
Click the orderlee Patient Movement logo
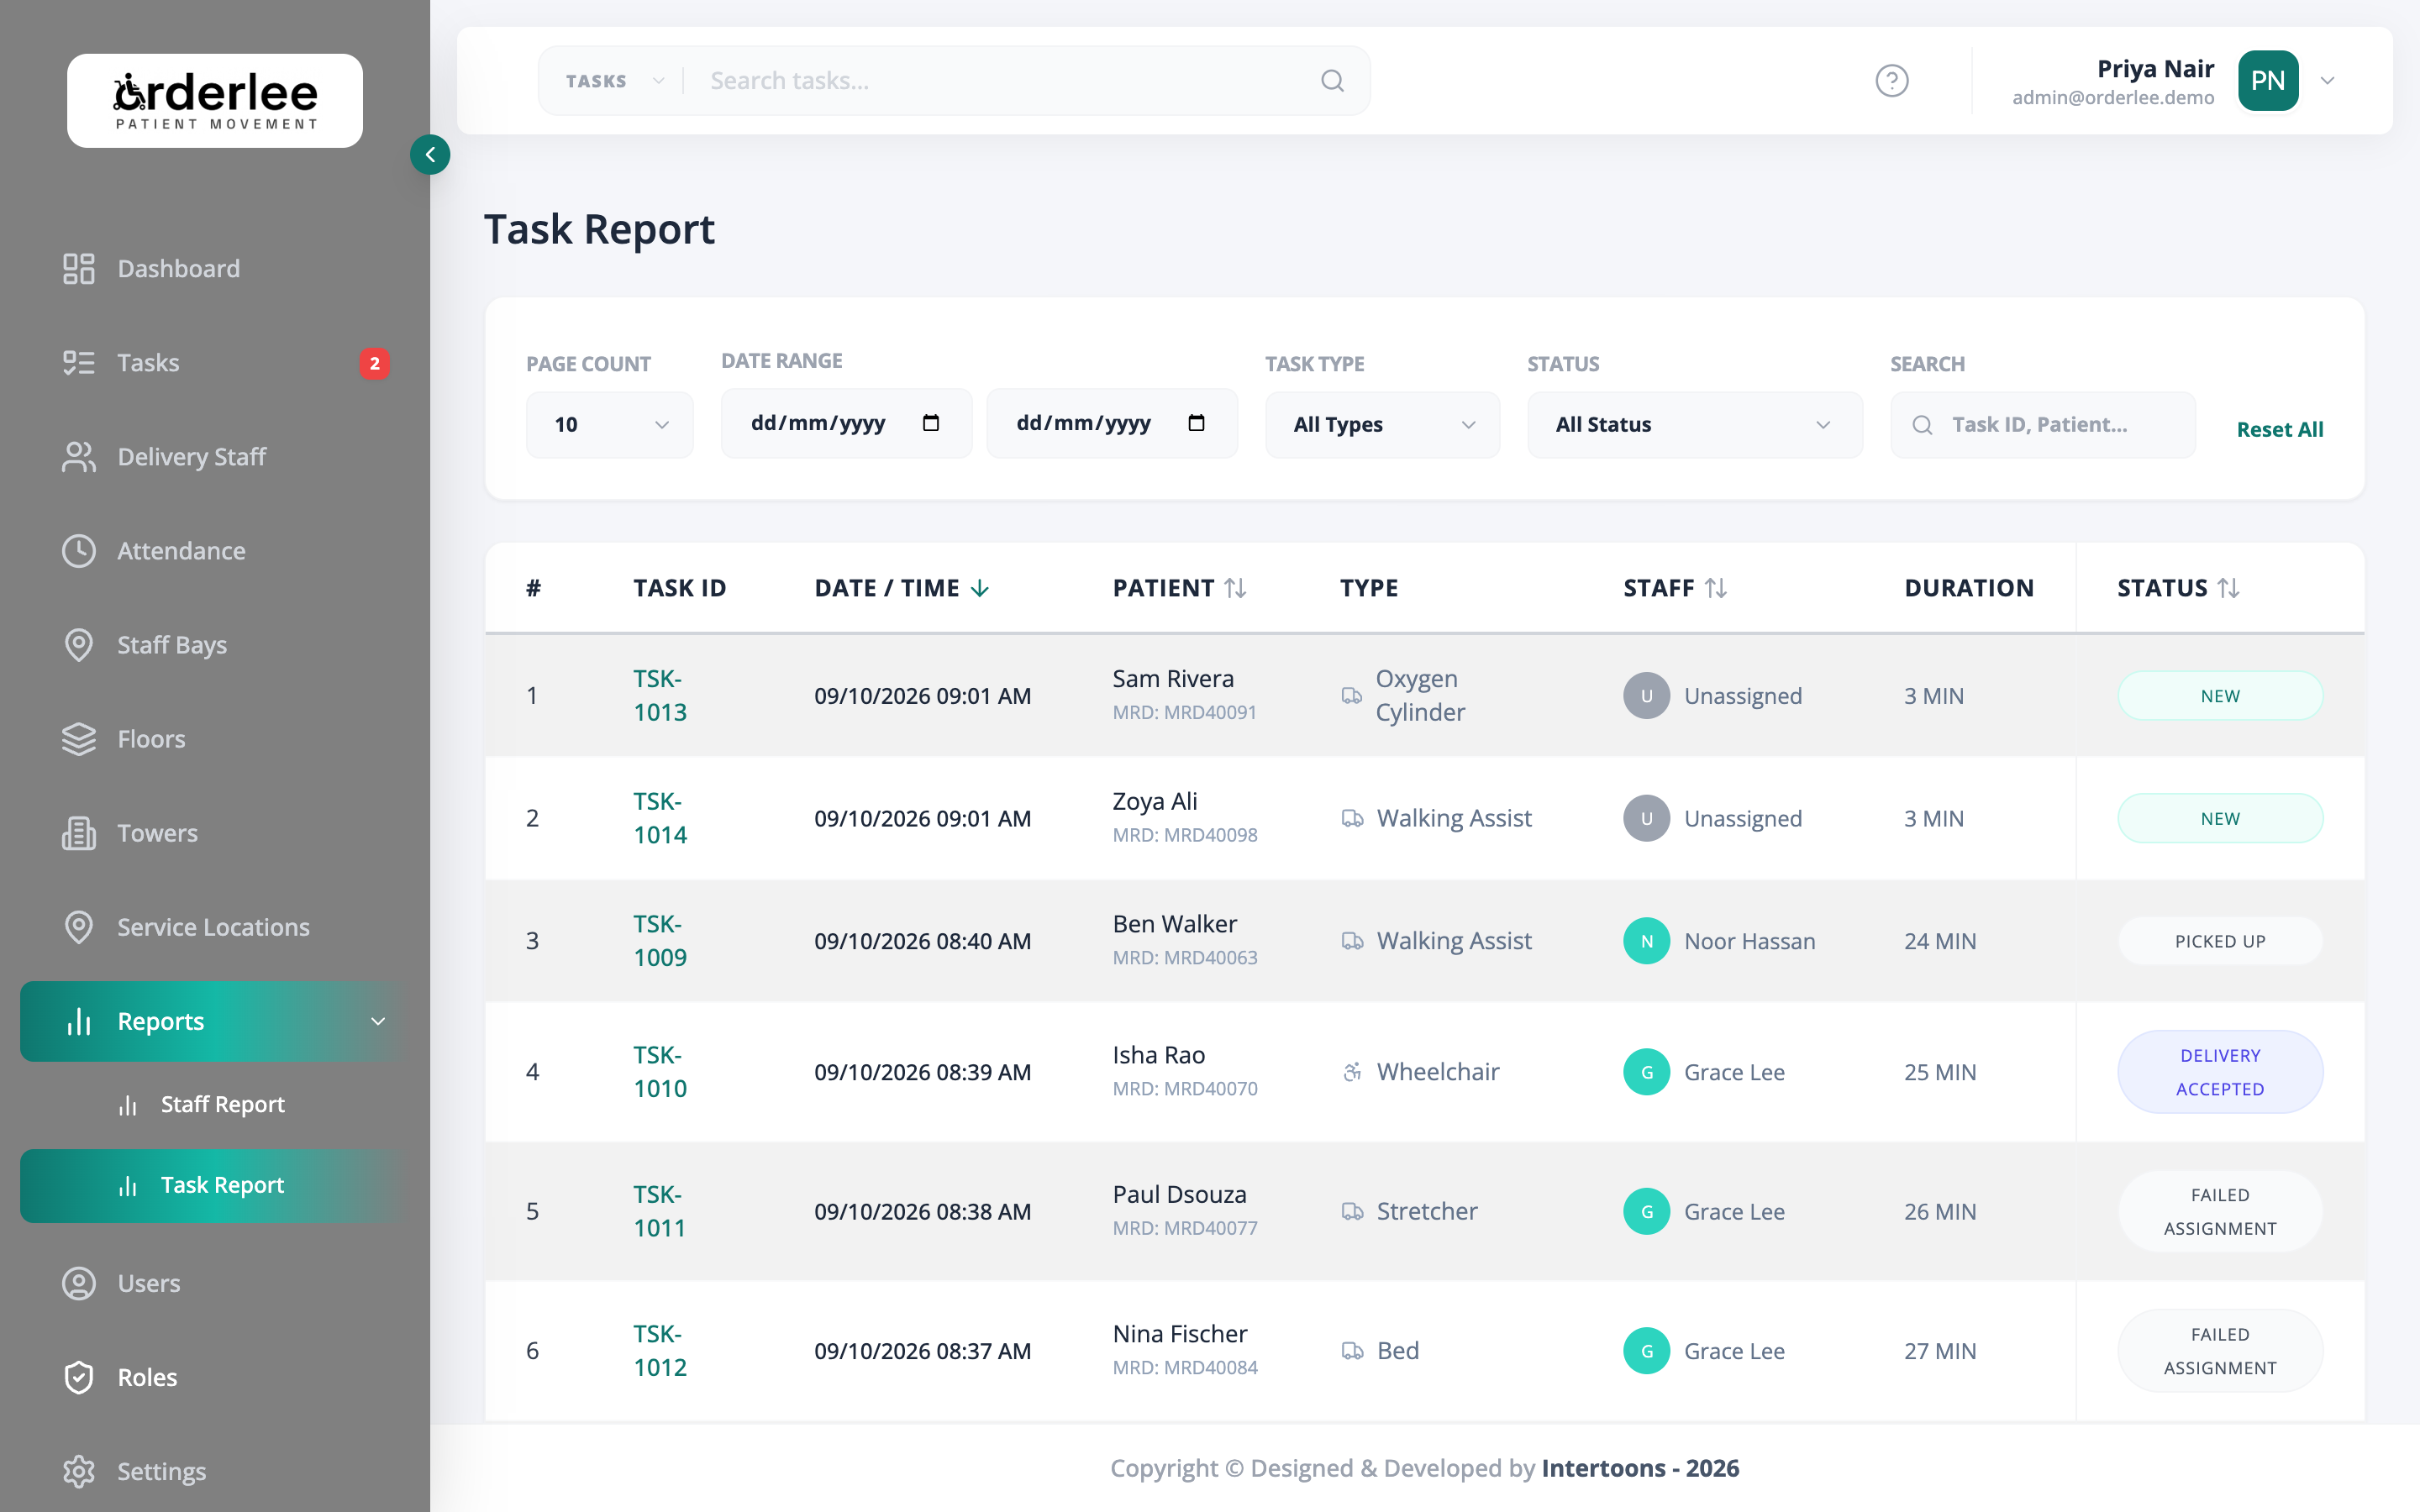[x=215, y=101]
